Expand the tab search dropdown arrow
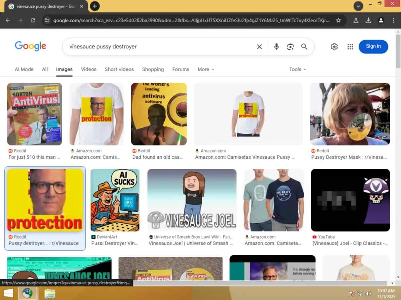This screenshot has height=300, width=401. coord(358,6)
